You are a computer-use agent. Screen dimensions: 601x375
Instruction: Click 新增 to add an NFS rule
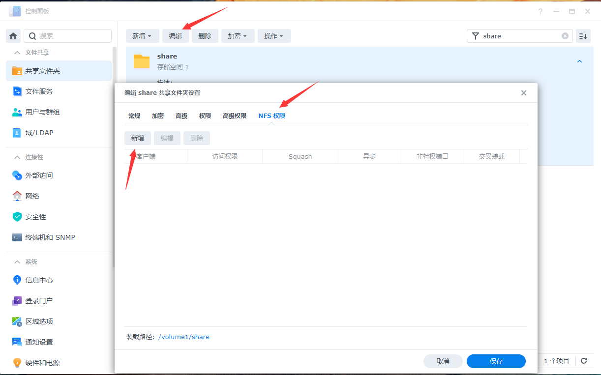138,138
